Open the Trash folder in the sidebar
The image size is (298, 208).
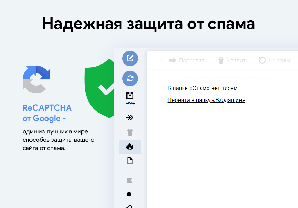pyautogui.click(x=130, y=132)
